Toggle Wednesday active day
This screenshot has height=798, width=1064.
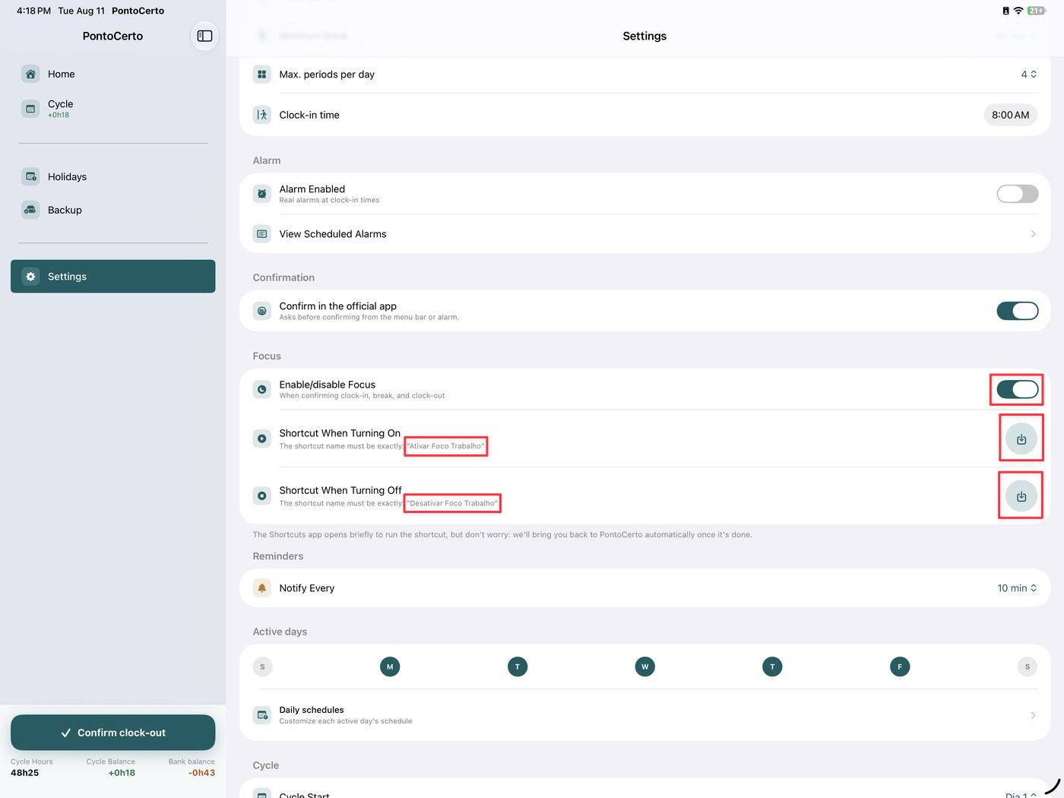point(645,667)
